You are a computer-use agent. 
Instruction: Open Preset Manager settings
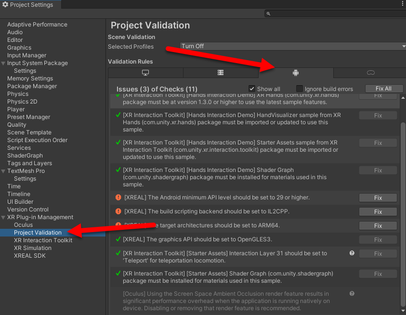(x=29, y=117)
